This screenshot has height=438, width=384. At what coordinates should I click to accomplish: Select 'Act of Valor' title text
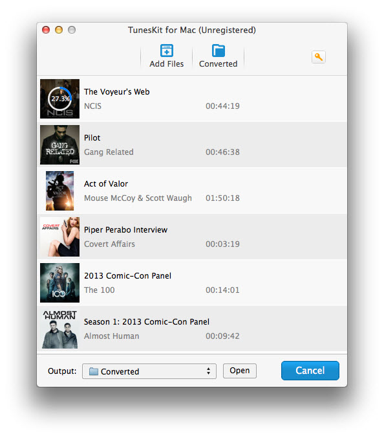(x=106, y=184)
